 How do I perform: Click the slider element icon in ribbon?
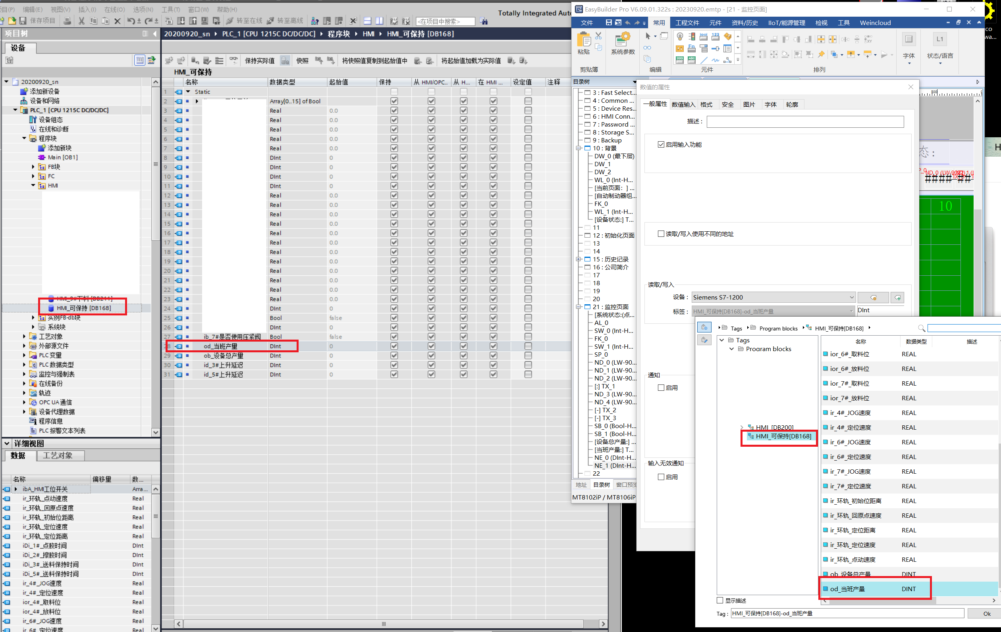pos(715,48)
